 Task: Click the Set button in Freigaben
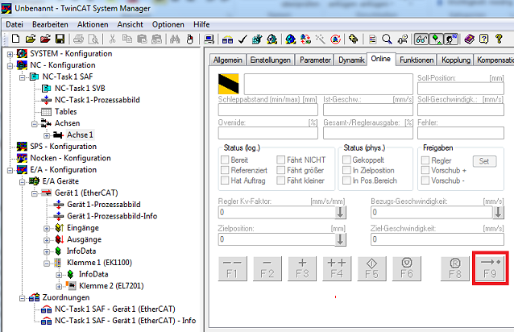pyautogui.click(x=484, y=161)
